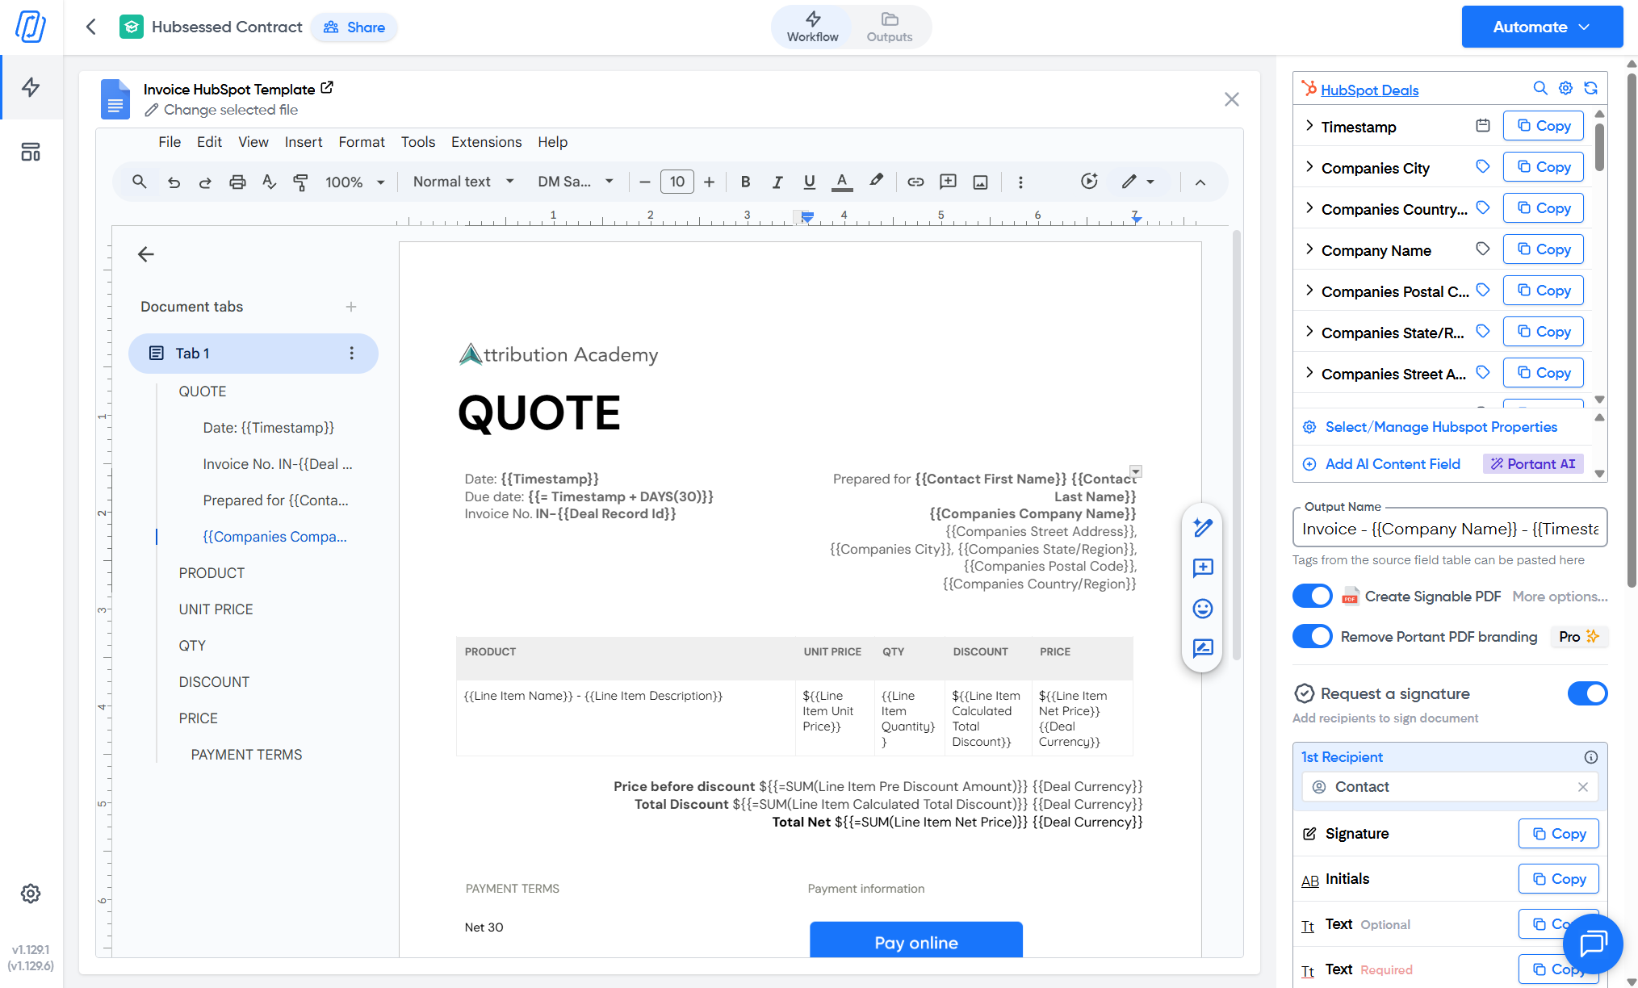
Task: Click the text color button
Action: pyautogui.click(x=841, y=182)
